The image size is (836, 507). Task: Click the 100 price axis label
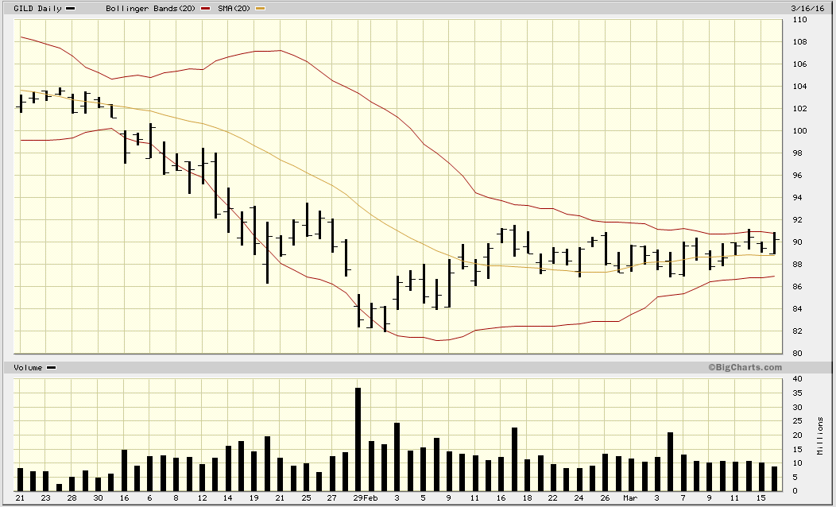click(799, 130)
